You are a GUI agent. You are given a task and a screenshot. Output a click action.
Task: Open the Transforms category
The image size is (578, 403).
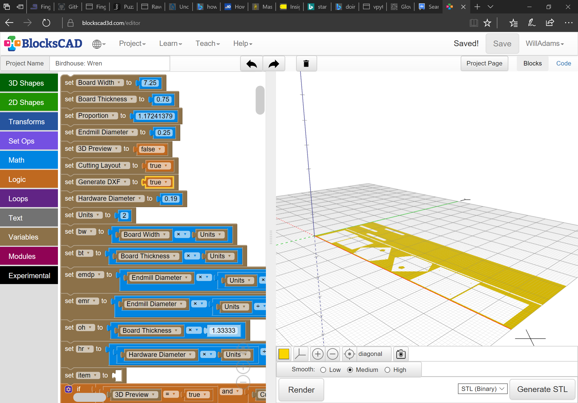point(29,121)
